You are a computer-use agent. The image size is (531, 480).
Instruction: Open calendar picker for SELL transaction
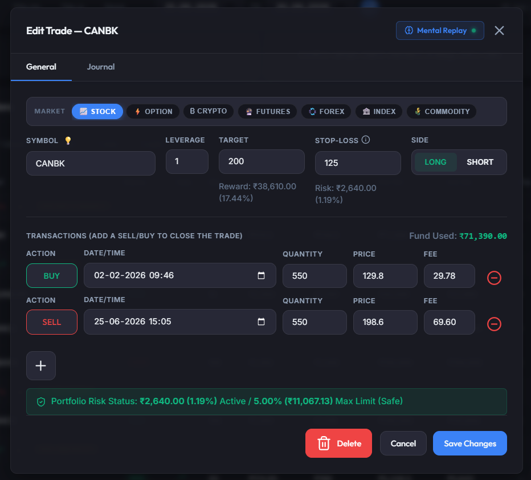pyautogui.click(x=261, y=322)
